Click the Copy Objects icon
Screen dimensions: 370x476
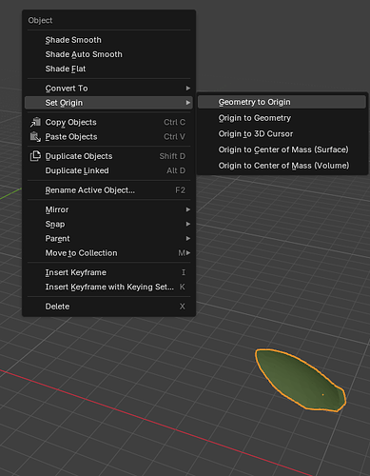pos(35,122)
